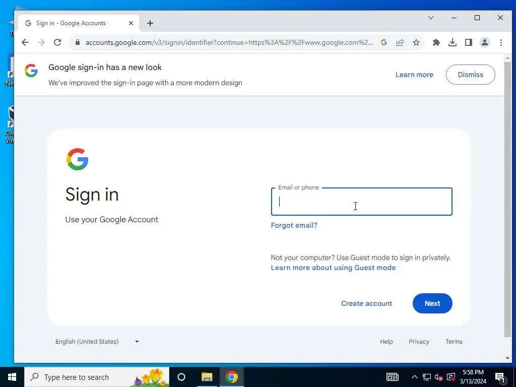Open the Extensions puzzle-piece icon
516x387 pixels.
click(x=436, y=42)
